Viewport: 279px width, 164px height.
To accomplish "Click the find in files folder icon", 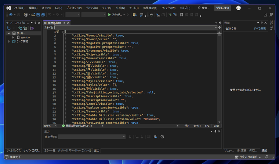I will pyautogui.click(x=135, y=15).
